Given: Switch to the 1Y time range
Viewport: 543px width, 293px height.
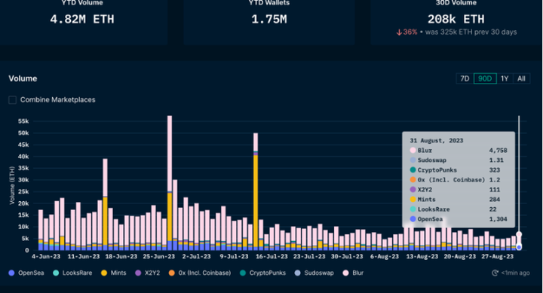Looking at the screenshot, I should (505, 78).
